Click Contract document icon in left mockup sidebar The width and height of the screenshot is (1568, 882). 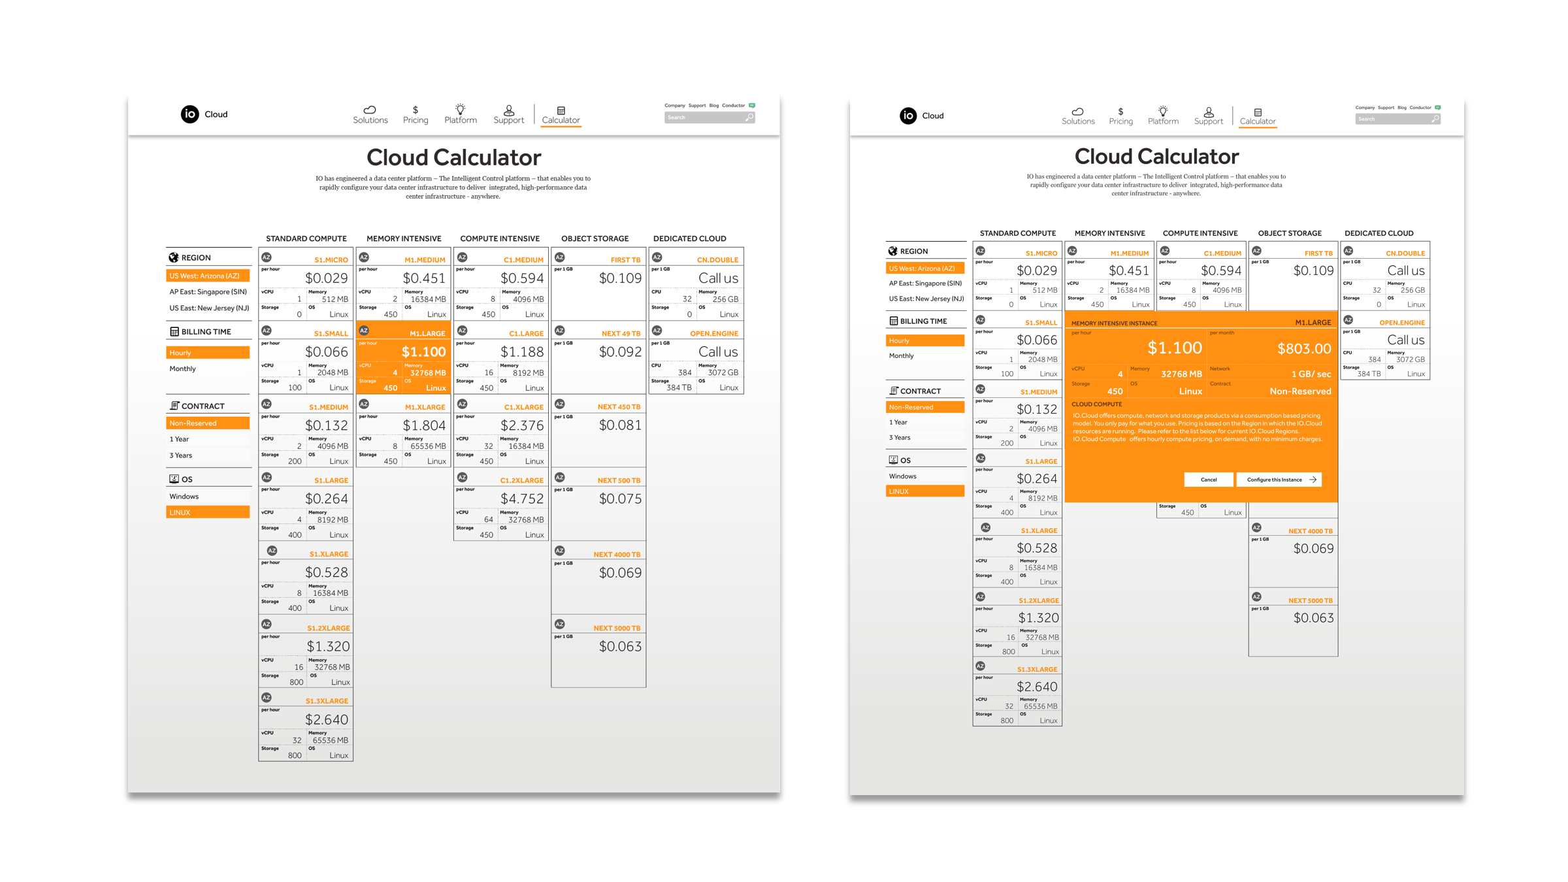[x=174, y=406]
